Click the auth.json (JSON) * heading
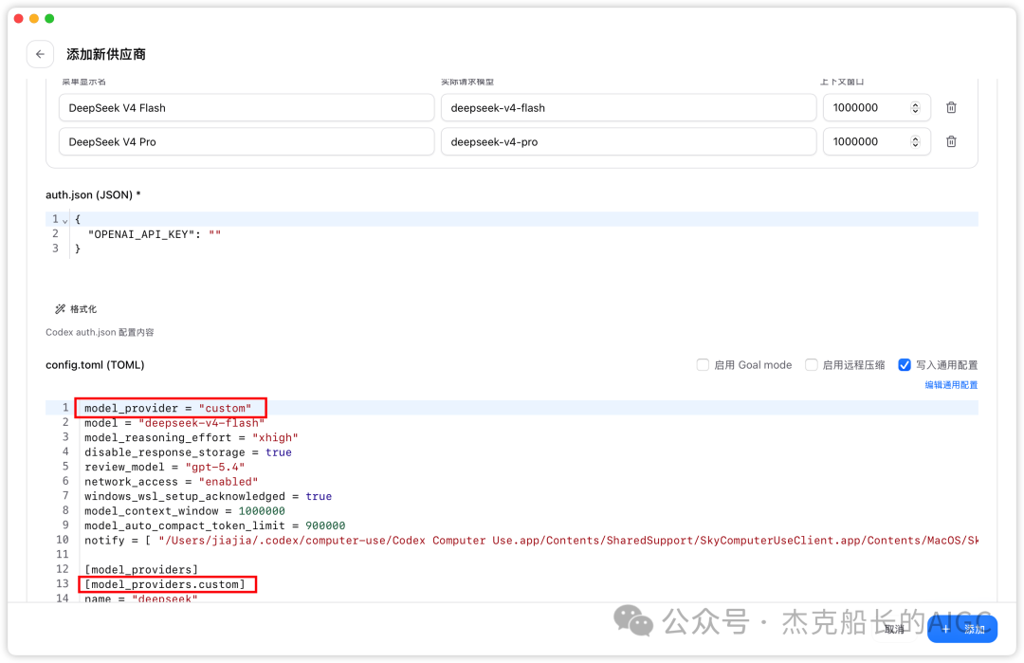The width and height of the screenshot is (1024, 663). tap(93, 194)
